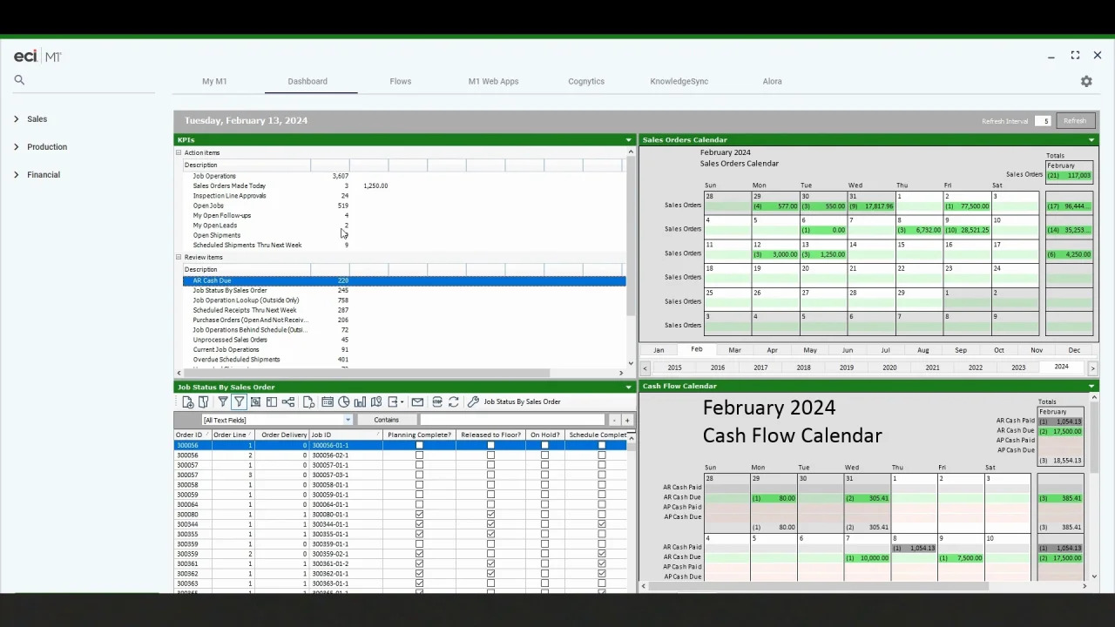This screenshot has height=627, width=1115.
Task: Select the Jan month tab in Sales Orders Calendar
Action: 659,349
